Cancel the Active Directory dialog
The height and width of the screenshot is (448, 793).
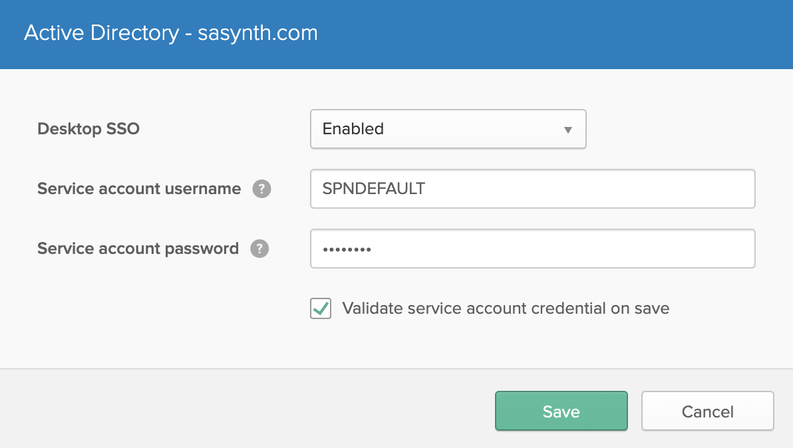tap(707, 411)
